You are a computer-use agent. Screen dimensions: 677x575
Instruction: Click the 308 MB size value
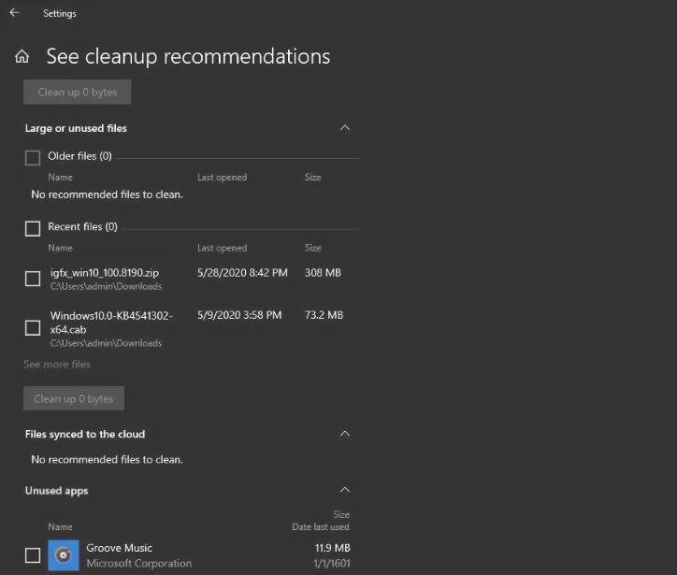pos(323,273)
